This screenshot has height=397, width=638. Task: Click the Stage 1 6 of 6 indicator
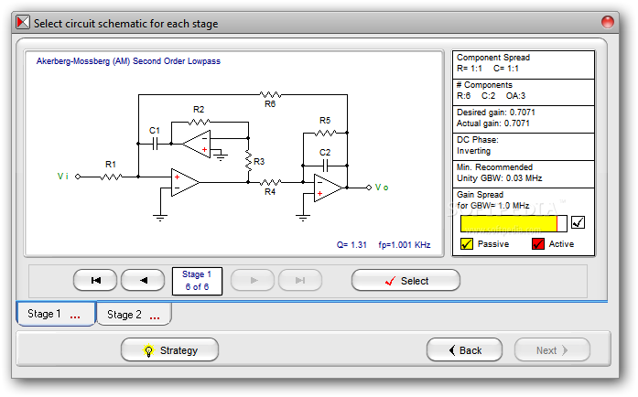[198, 281]
